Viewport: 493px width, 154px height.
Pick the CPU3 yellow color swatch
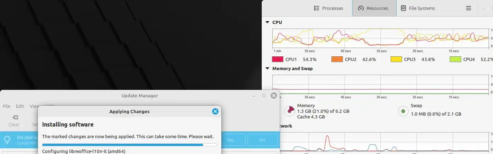pos(396,59)
